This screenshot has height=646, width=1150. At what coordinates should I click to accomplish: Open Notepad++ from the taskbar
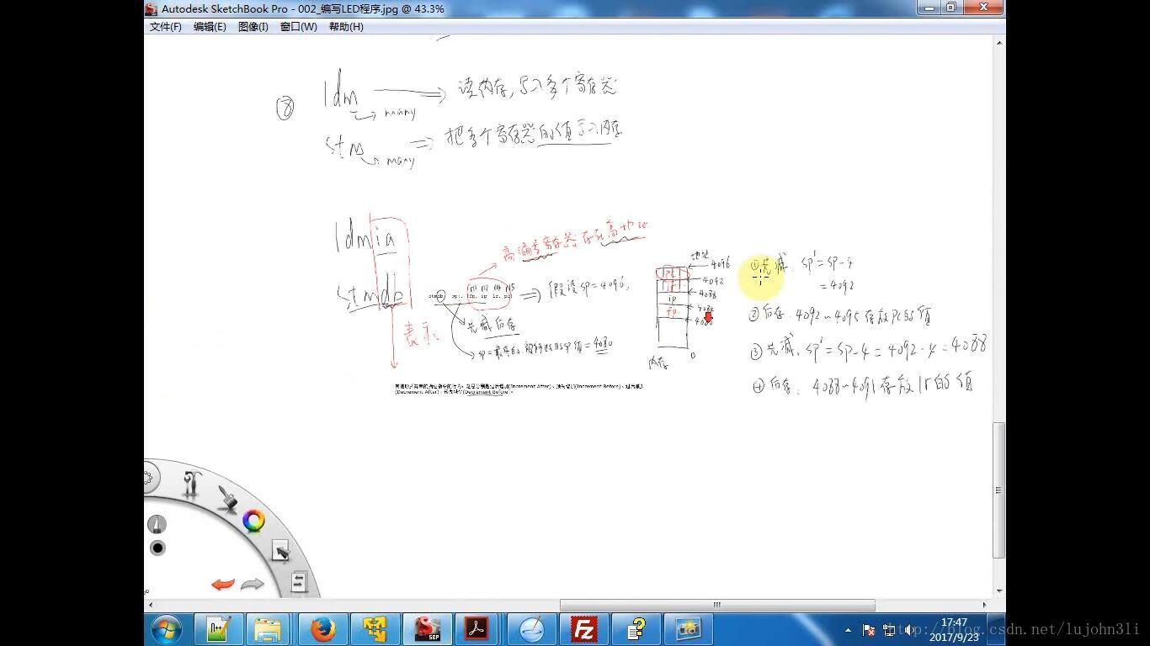(x=219, y=629)
